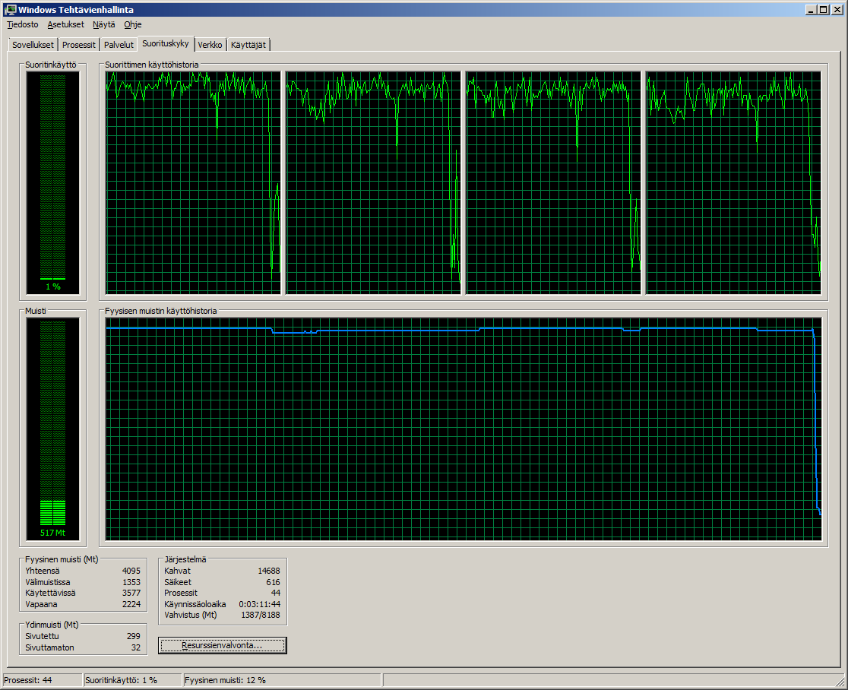Select the Suorituskyky tab

click(166, 43)
